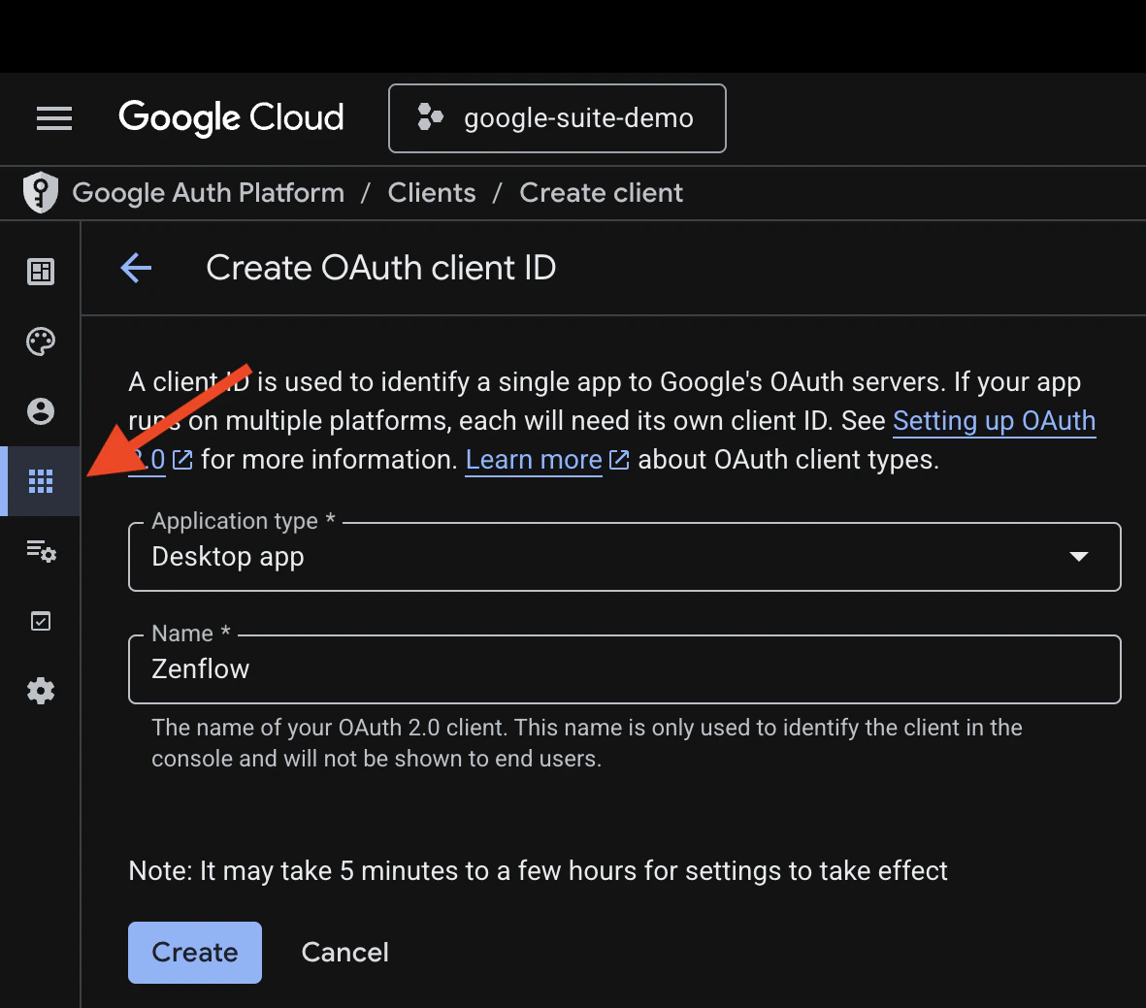Click the back arrow next to Create OAuth client ID

[136, 268]
